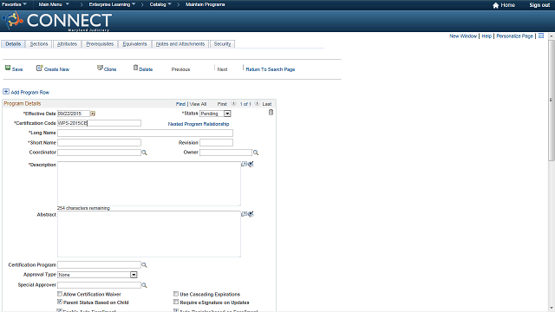Select the Details tab
This screenshot has width=555, height=312.
(x=13, y=44)
